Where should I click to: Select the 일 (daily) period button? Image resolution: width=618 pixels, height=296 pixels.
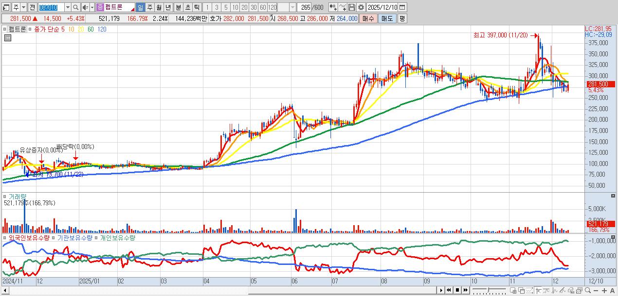pos(140,7)
